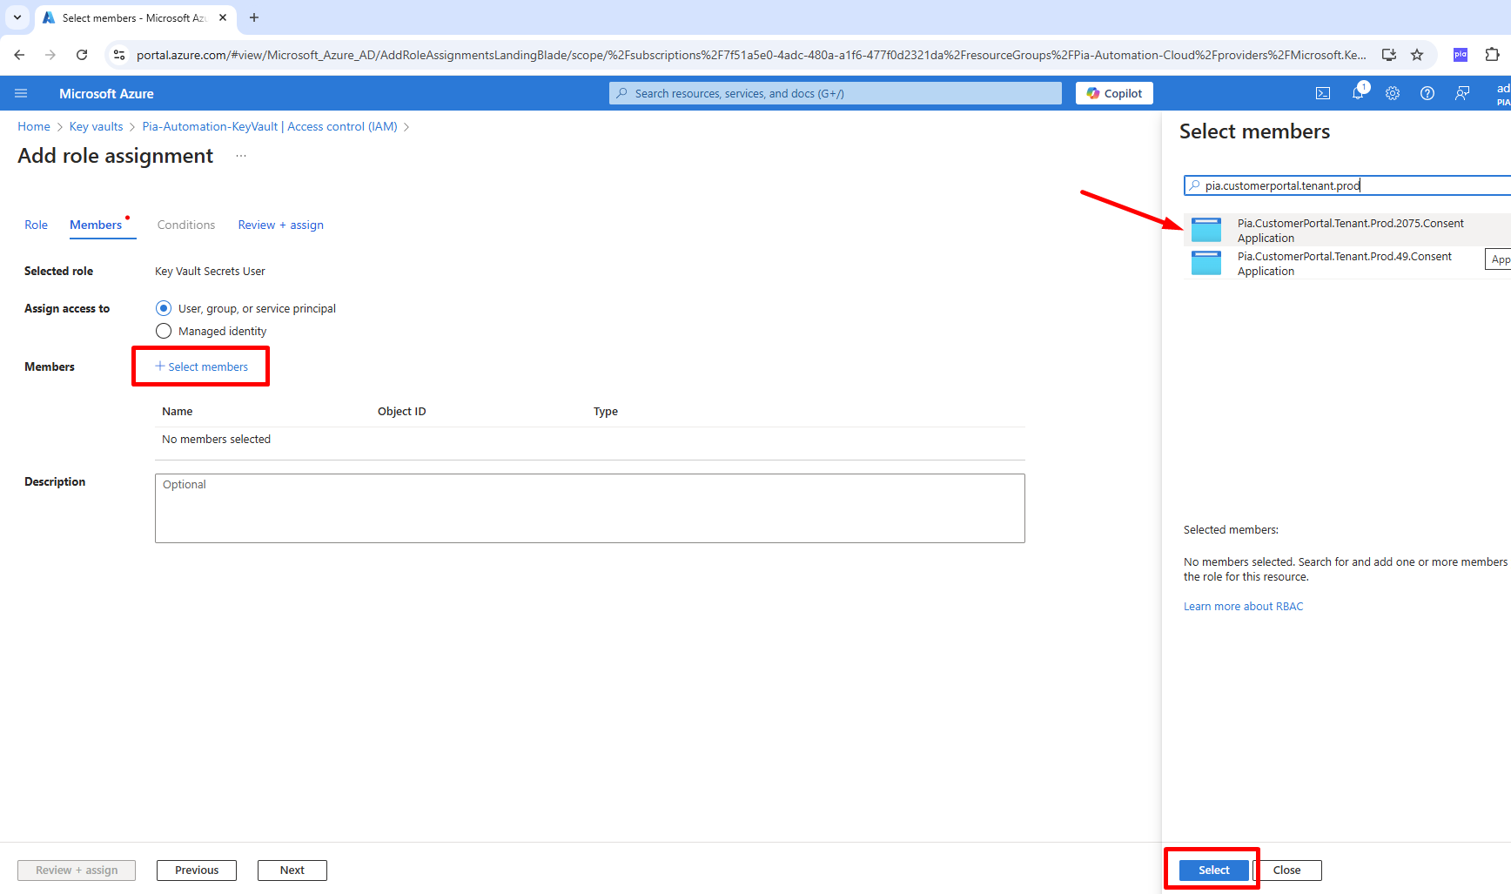
Task: Open Learn more about RBAC link
Action: 1243,606
